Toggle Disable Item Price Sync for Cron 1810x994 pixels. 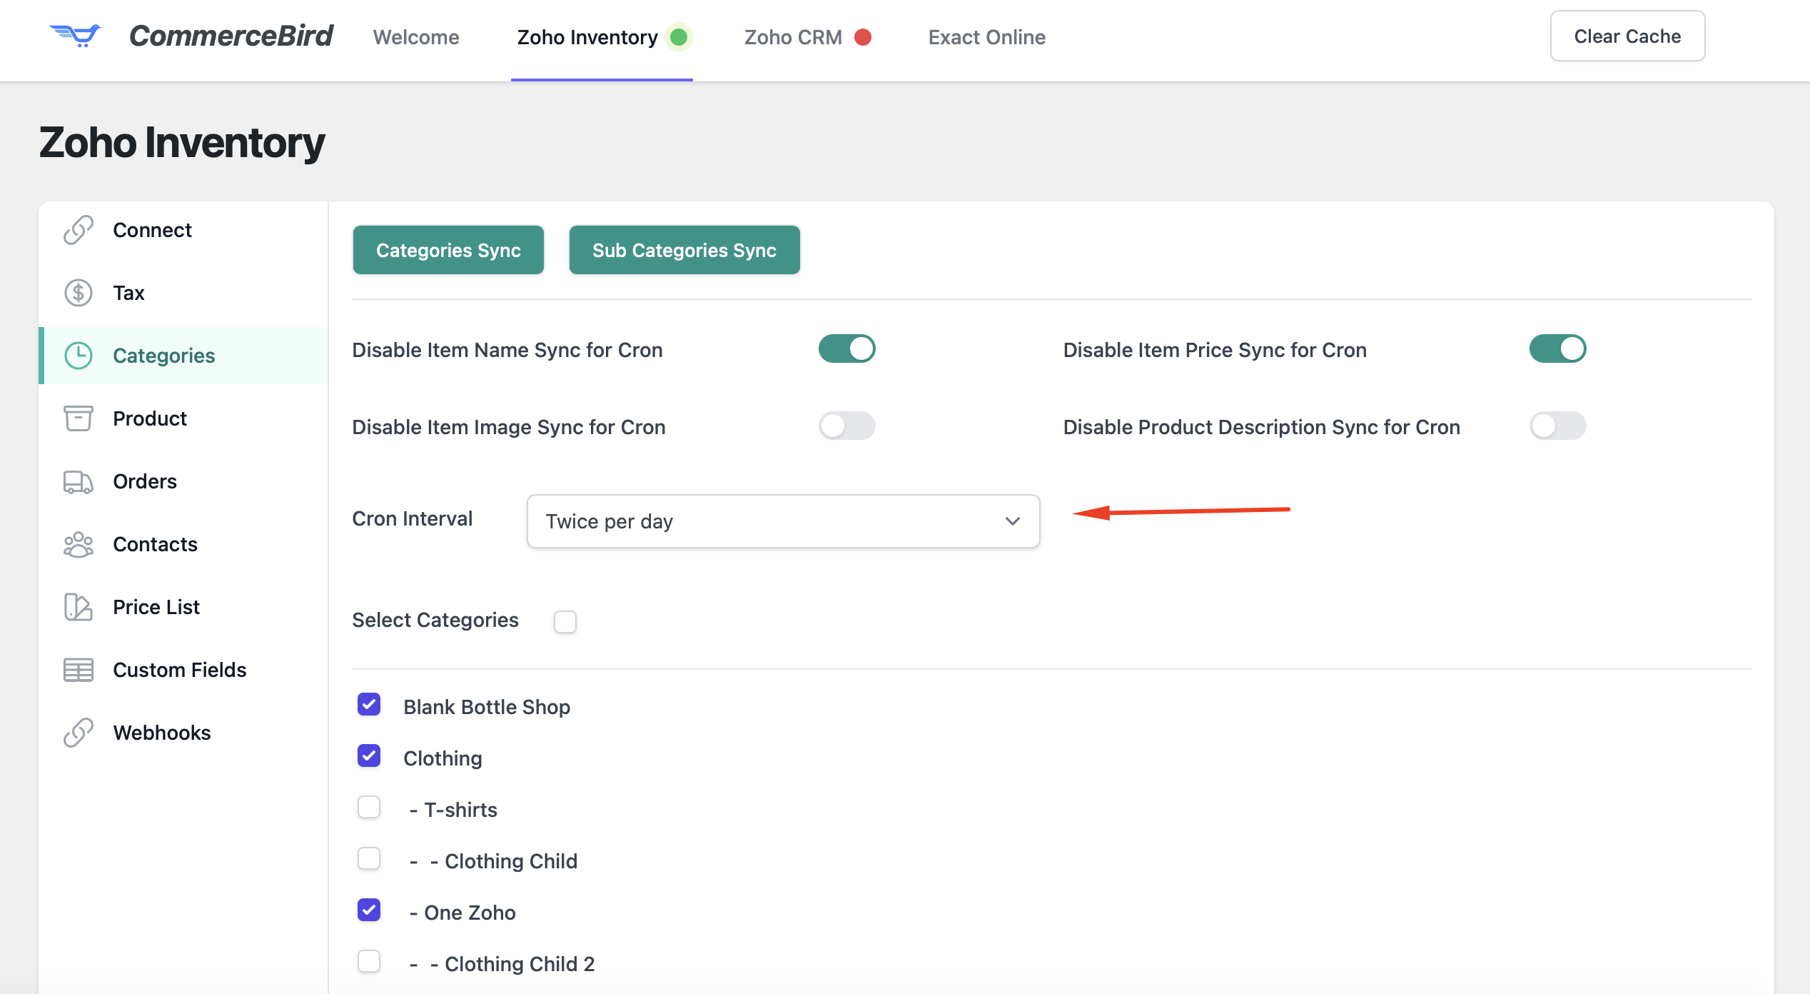[x=1558, y=349]
